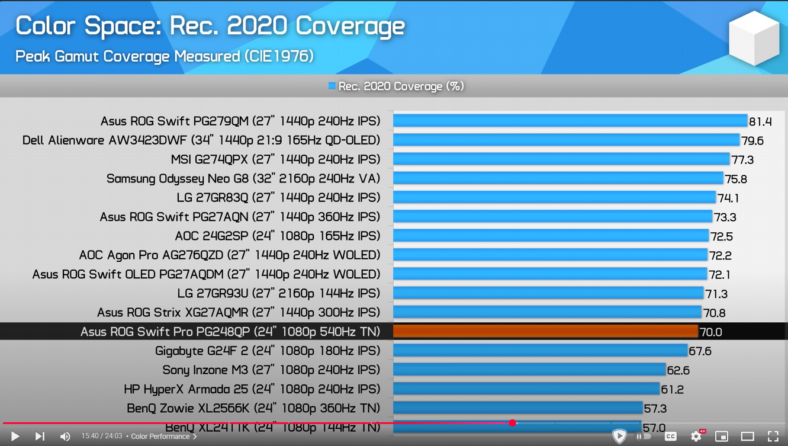The width and height of the screenshot is (788, 446).
Task: Click the Gigabyte G24F 2 label
Action: pos(268,351)
